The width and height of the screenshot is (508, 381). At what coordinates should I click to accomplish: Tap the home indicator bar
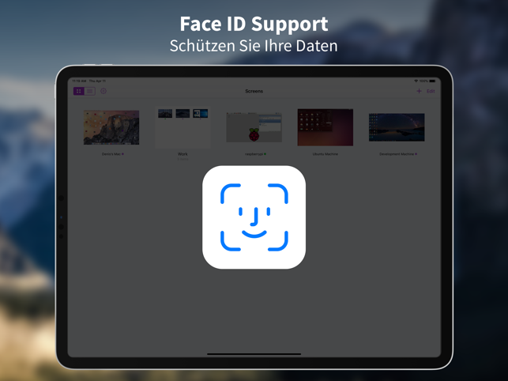pos(254,354)
